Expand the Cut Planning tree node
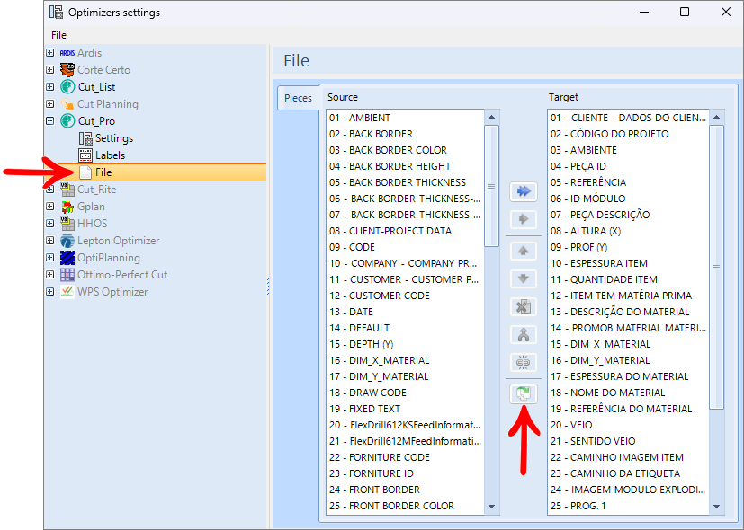The image size is (744, 530). [49, 103]
